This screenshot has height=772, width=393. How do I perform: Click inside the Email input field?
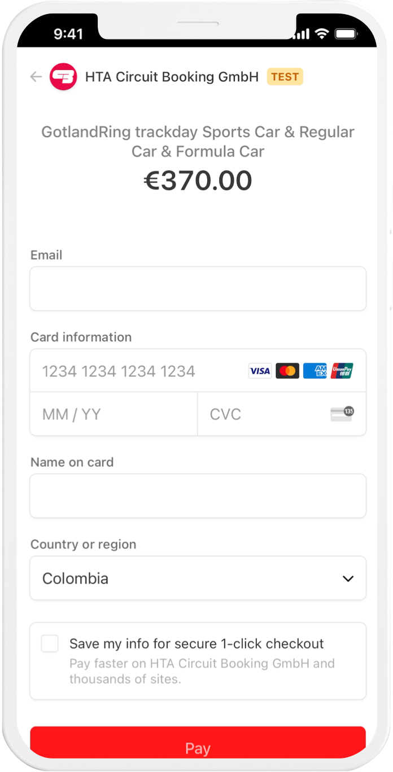coord(198,288)
